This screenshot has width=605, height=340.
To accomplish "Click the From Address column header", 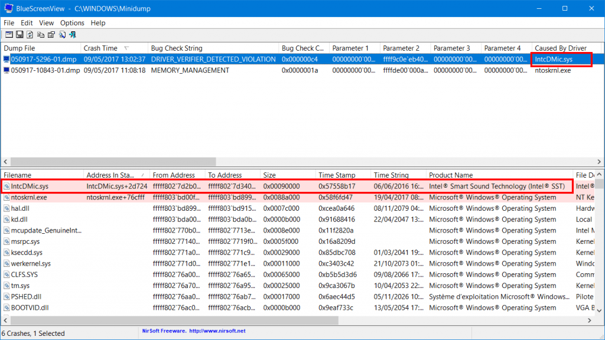I will coord(177,175).
